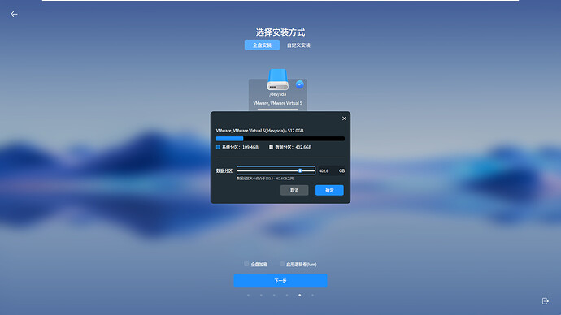Click the highlighted fifth step progress dot

tap(300, 296)
